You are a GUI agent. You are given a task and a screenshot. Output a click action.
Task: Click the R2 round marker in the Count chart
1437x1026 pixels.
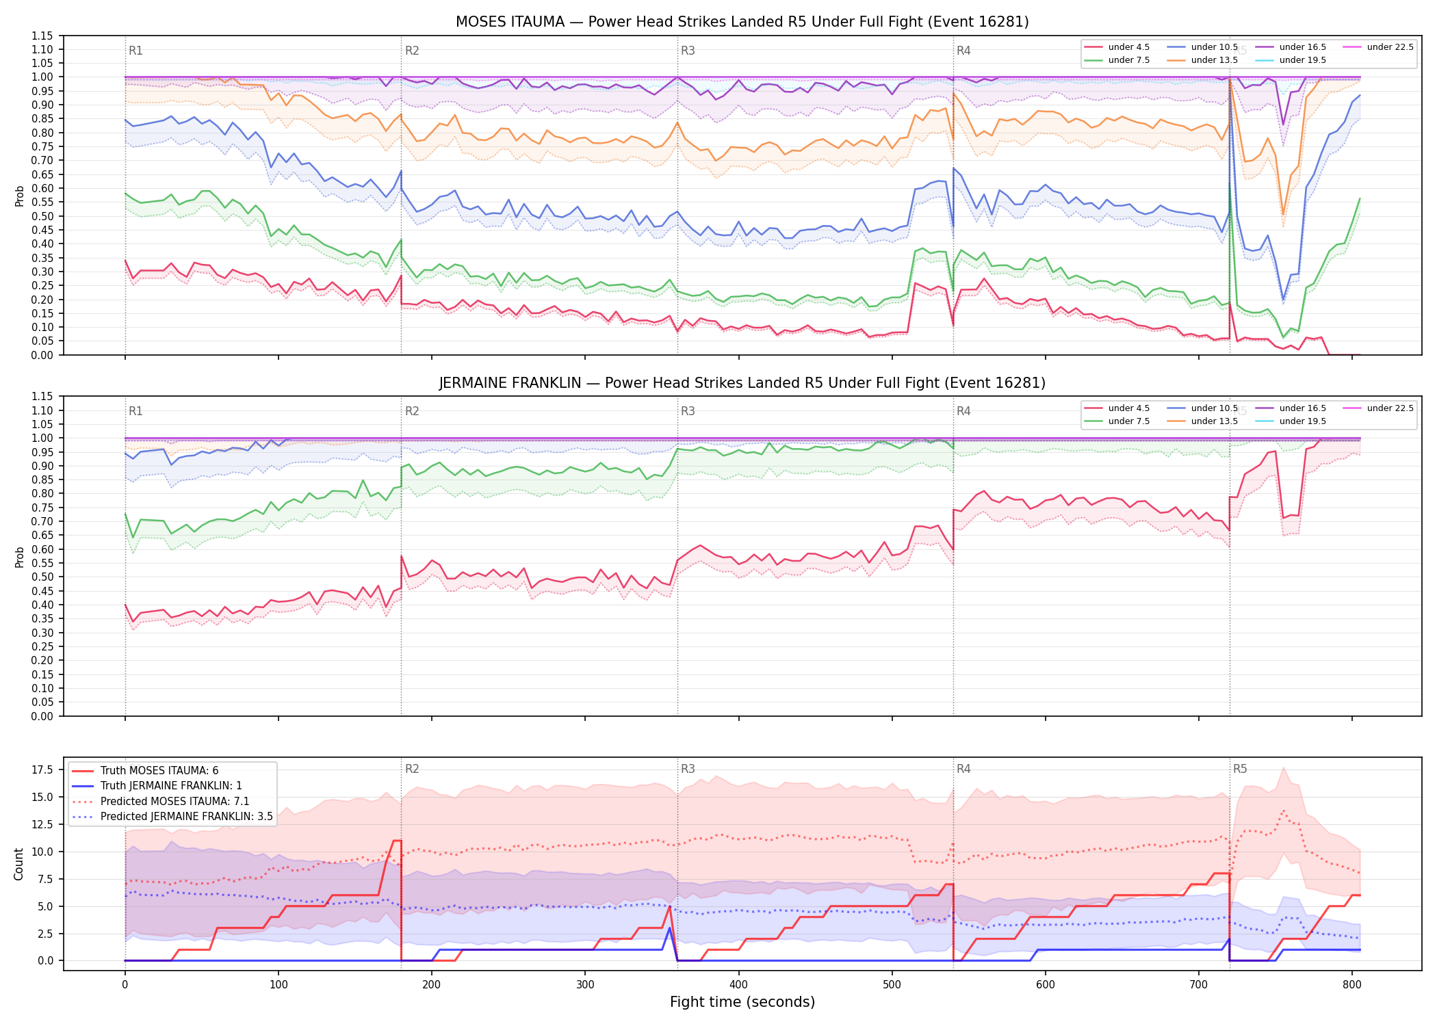[x=412, y=769]
